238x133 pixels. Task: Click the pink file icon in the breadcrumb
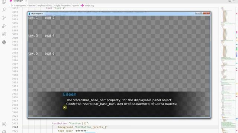[x=83, y=6]
